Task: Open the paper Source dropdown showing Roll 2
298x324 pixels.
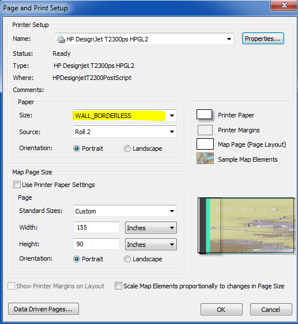Action: click(x=125, y=132)
